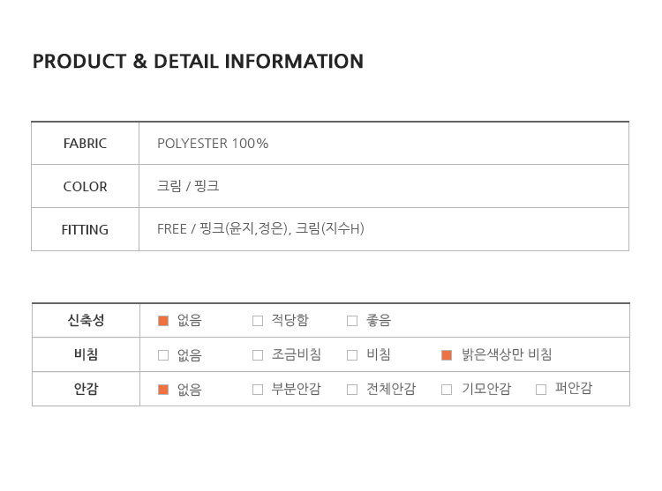Check 없음 box in 안감 row

click(x=163, y=389)
